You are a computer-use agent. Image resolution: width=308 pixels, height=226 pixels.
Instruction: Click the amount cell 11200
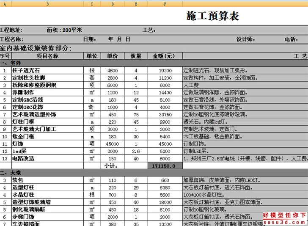[x=165, y=78]
